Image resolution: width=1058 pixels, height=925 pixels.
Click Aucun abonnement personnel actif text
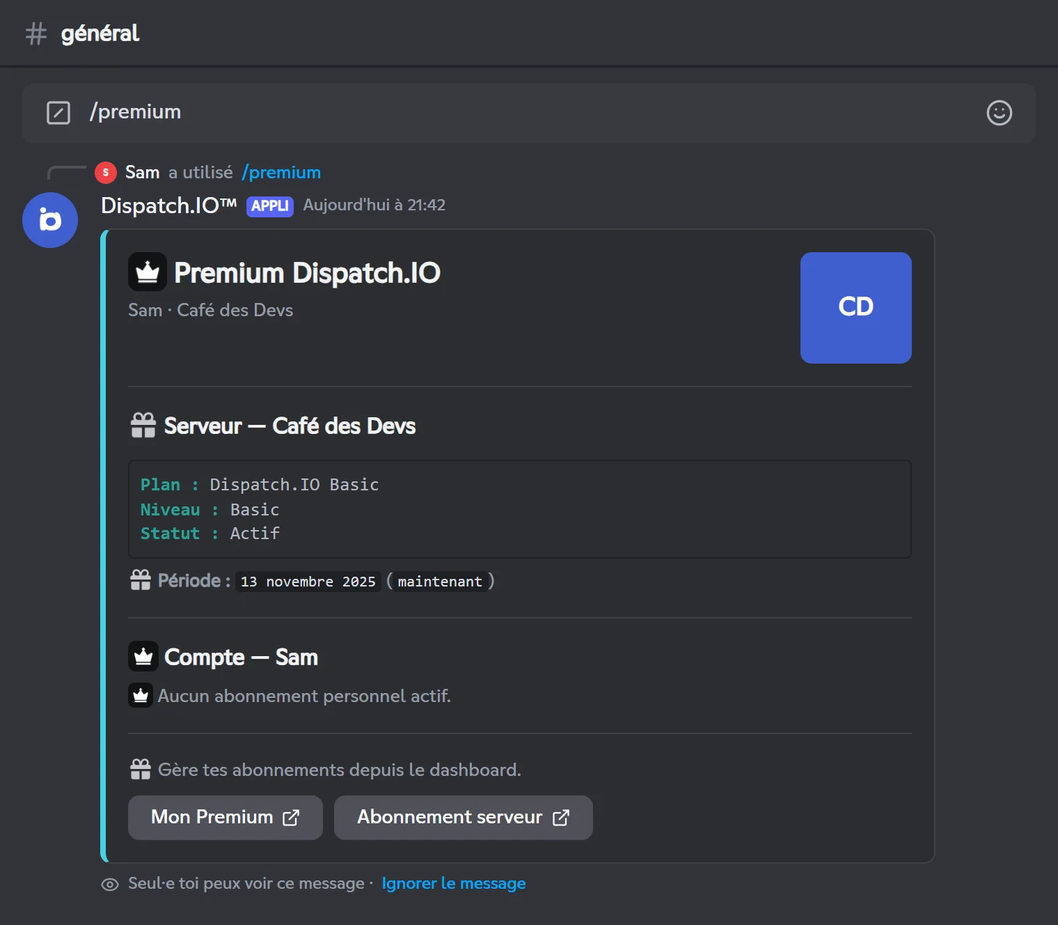point(304,696)
